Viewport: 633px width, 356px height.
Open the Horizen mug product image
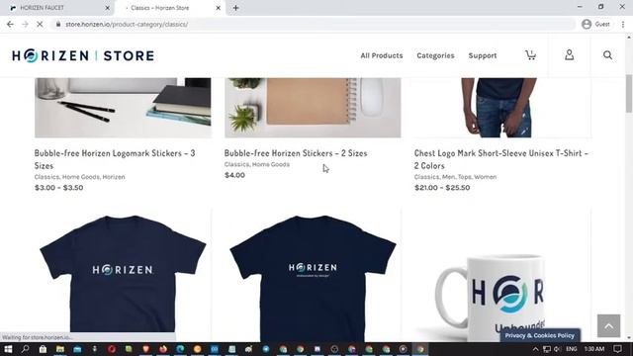pos(502,275)
